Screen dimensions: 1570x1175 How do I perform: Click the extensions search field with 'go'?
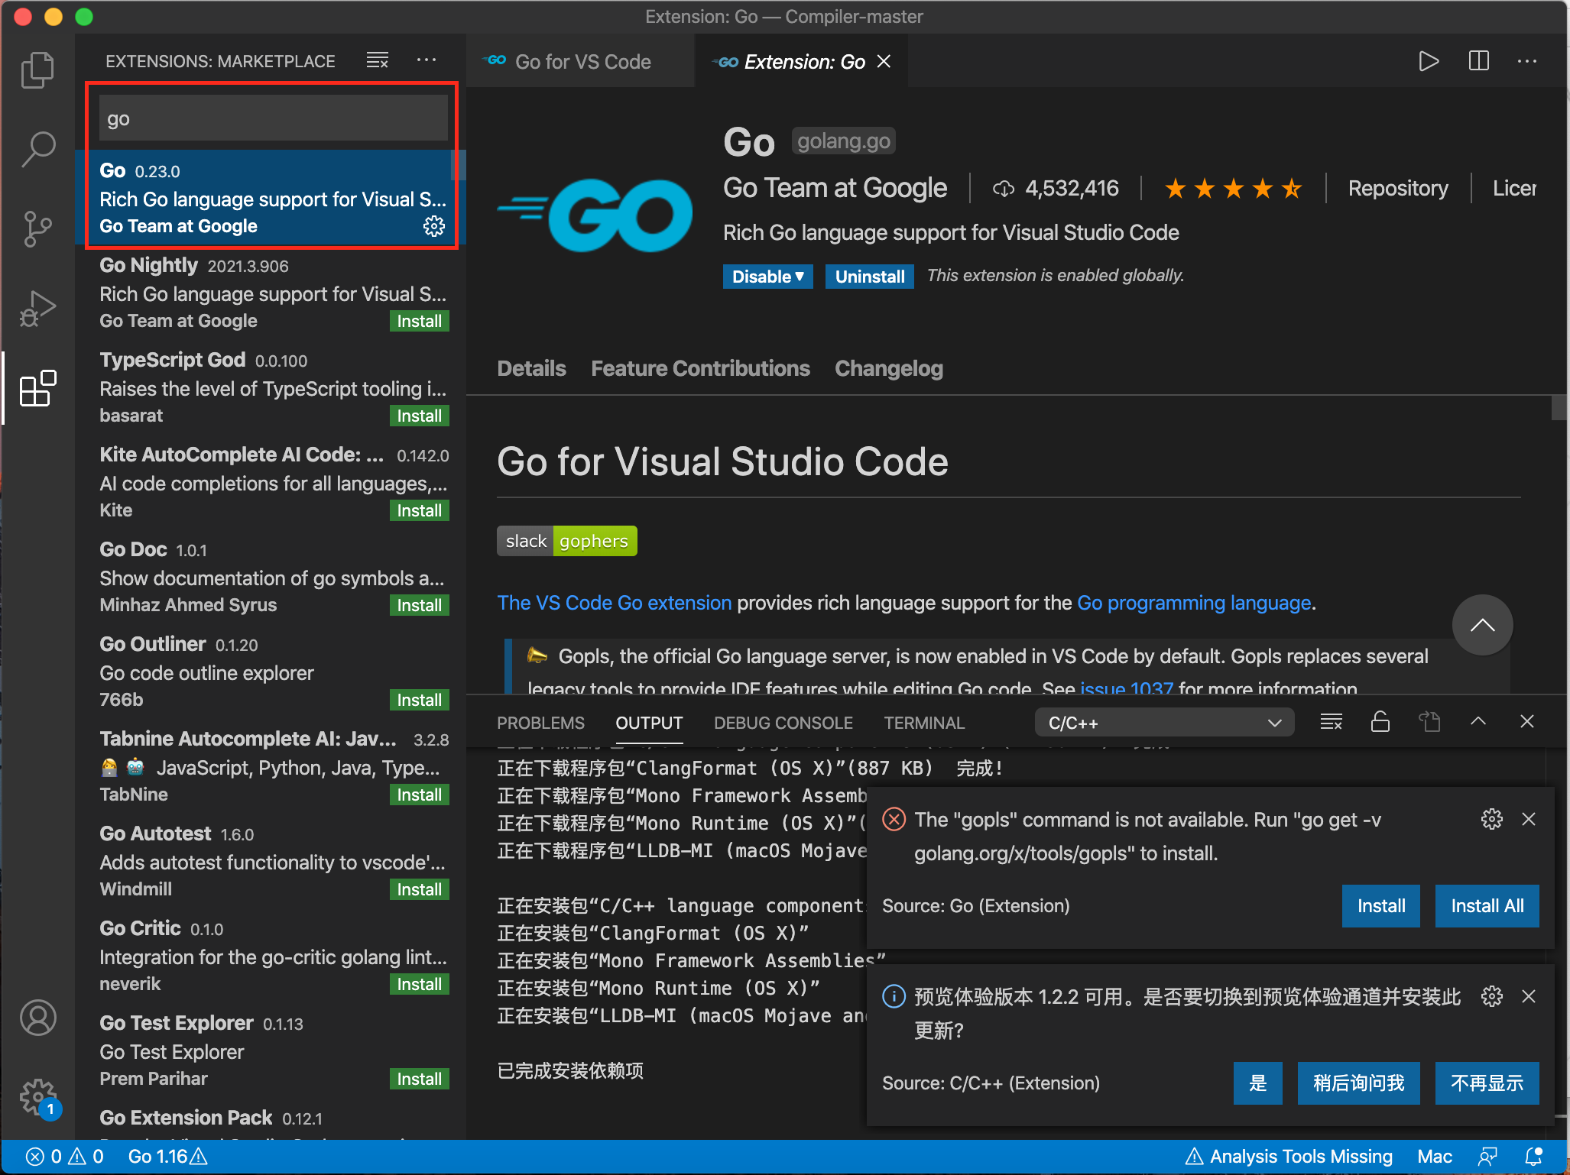273,118
